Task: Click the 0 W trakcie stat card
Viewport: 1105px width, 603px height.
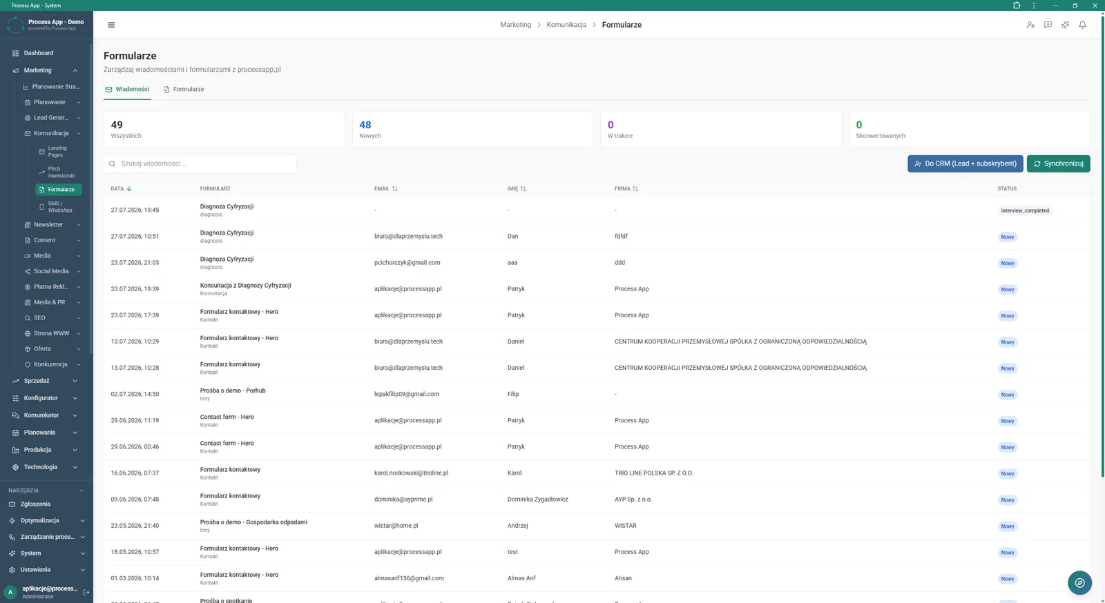Action: pos(721,129)
